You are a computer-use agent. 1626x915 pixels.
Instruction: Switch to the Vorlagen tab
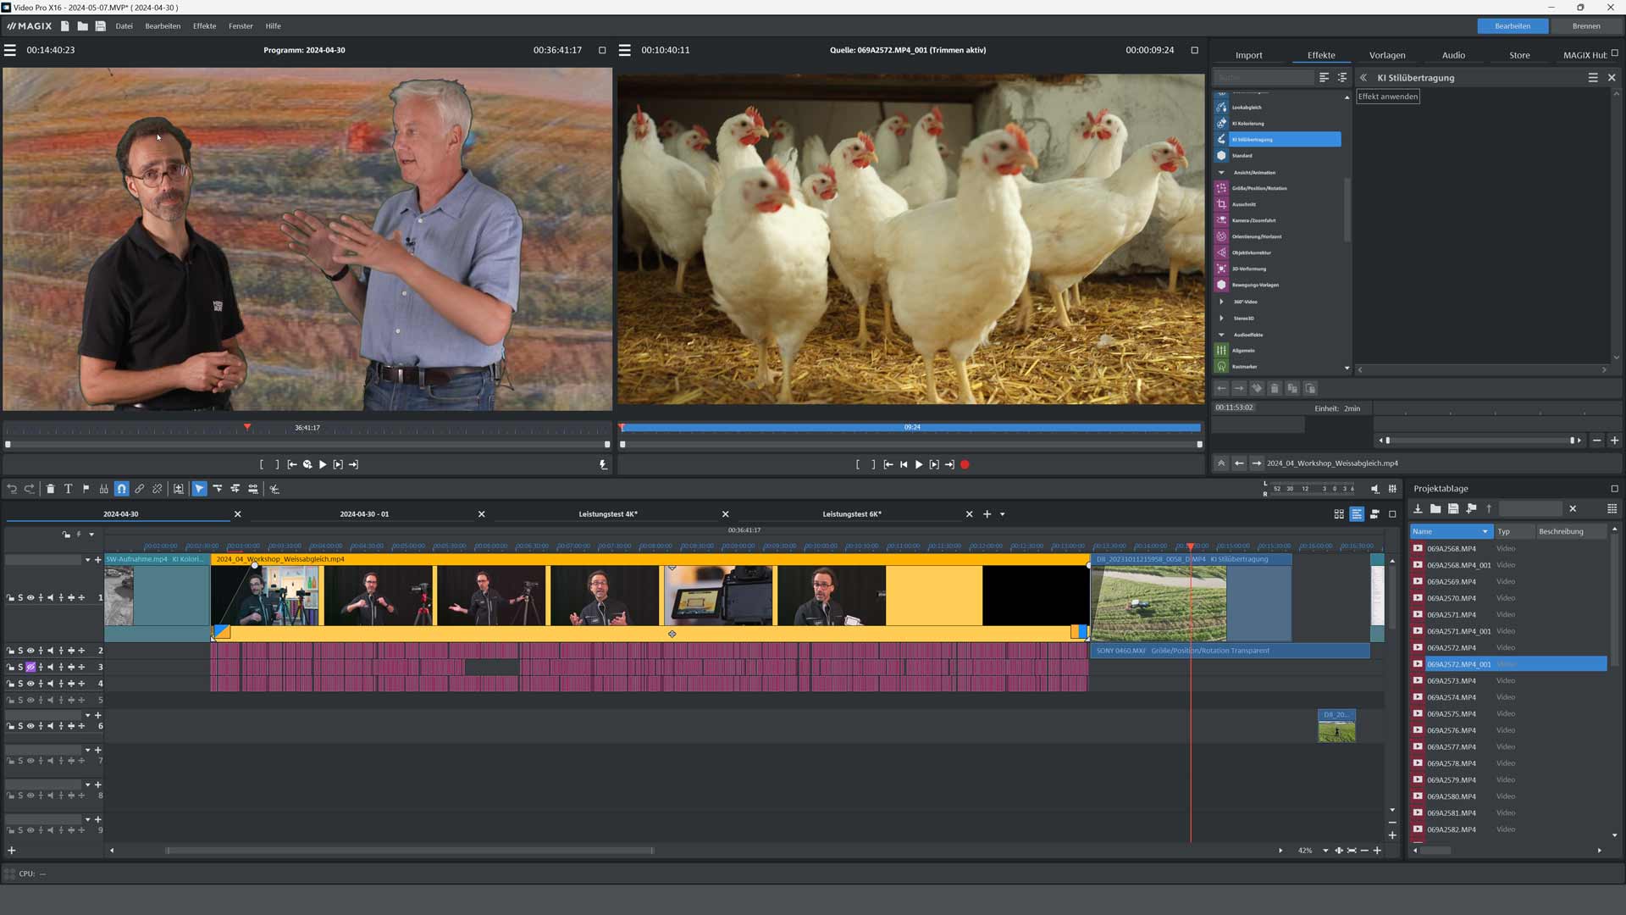click(1386, 55)
